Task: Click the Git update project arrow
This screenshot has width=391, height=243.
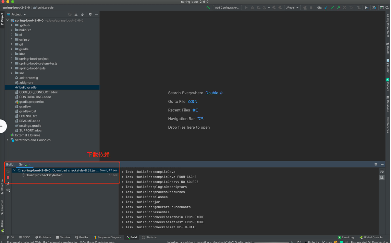Action: point(326,8)
